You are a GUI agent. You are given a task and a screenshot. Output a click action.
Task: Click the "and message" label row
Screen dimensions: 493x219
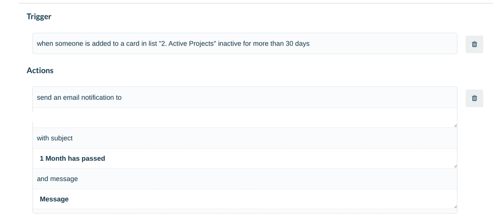(245, 179)
